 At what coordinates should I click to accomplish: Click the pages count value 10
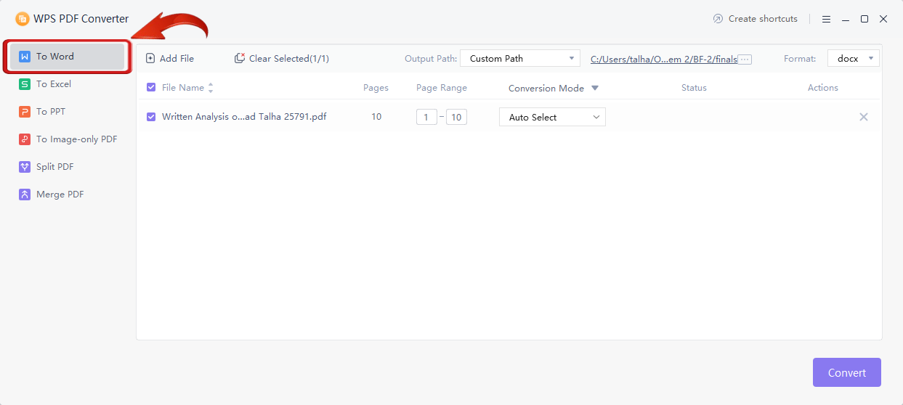(376, 117)
